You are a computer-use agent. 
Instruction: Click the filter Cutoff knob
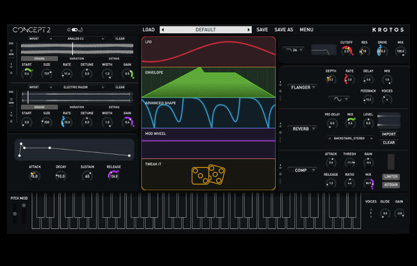pos(346,51)
